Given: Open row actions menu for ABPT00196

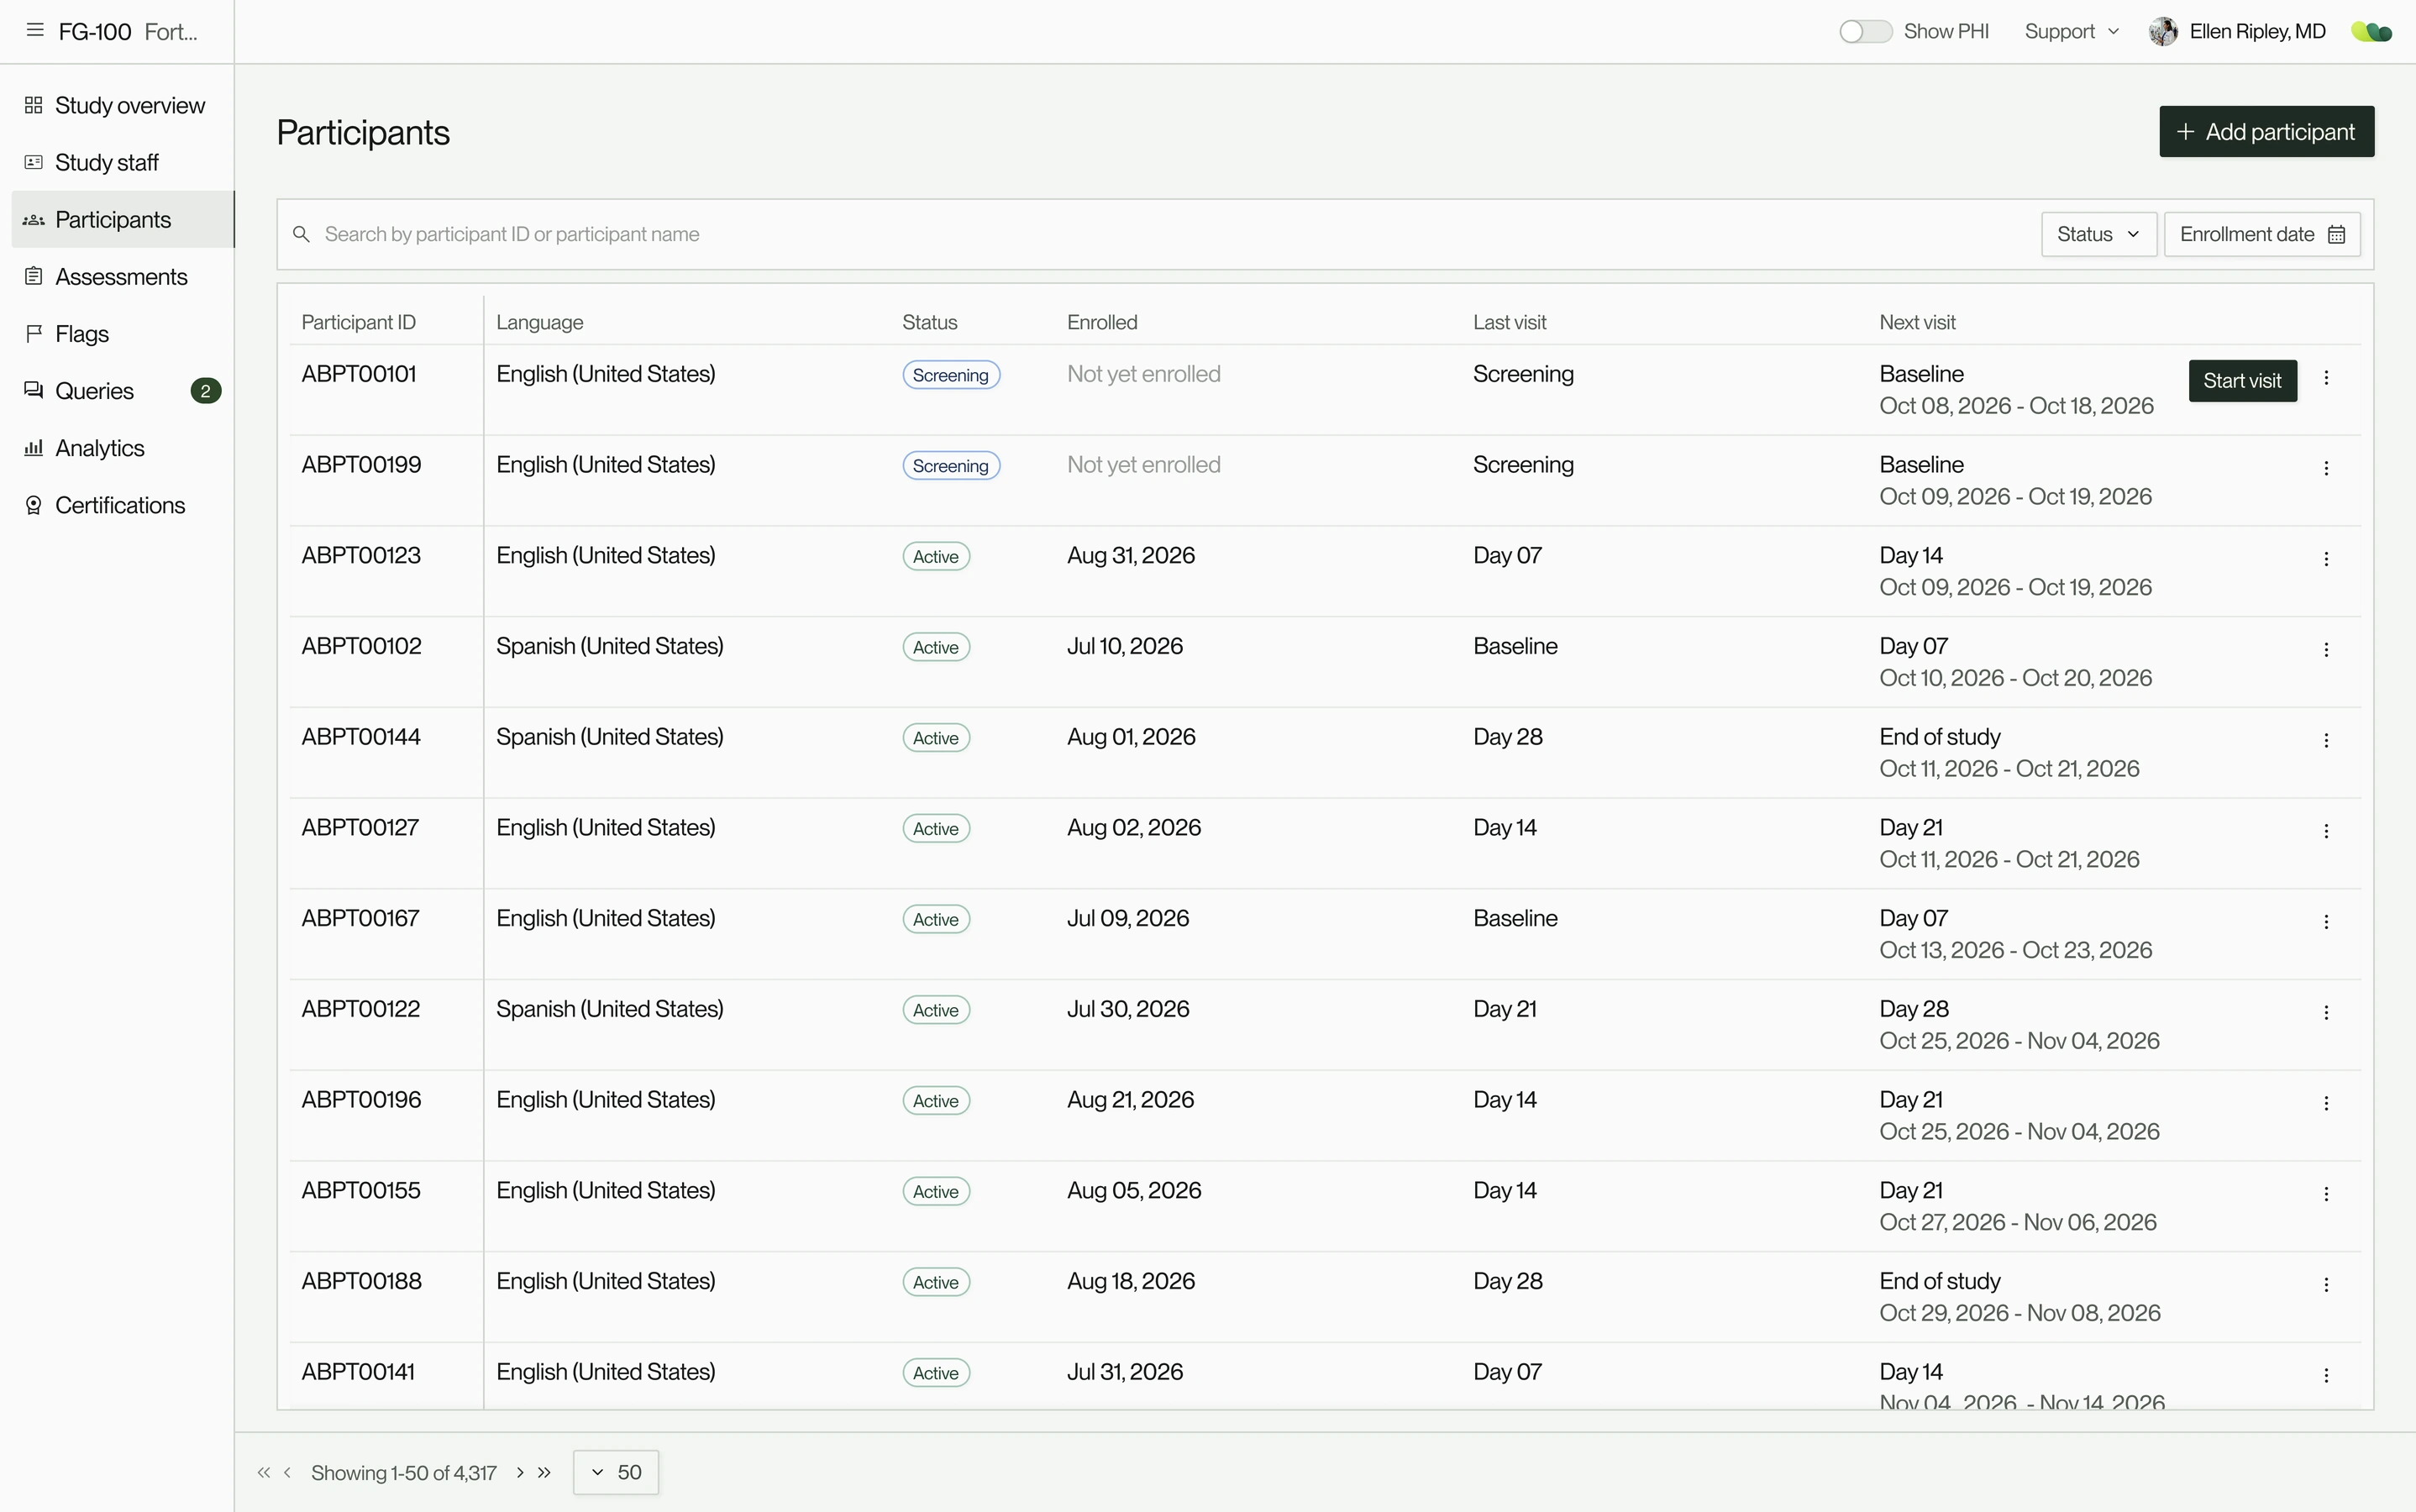Looking at the screenshot, I should (2326, 1103).
